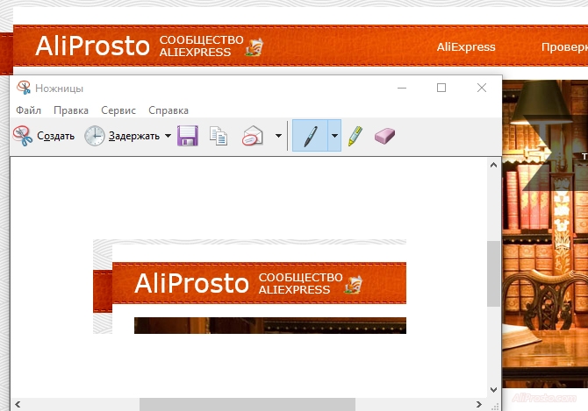Viewport: 588px width, 411px height.
Task: Select the Pen tool
Action: (x=310, y=136)
